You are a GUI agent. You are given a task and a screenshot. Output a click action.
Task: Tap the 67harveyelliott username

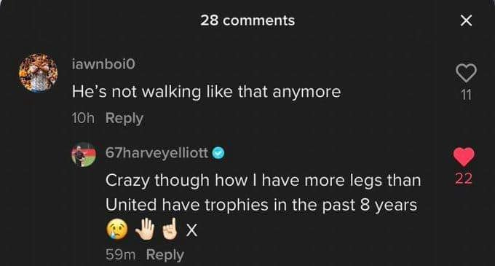[x=157, y=153]
